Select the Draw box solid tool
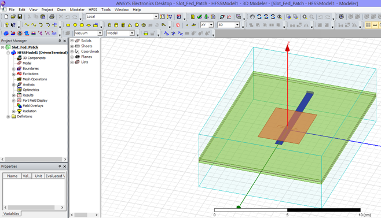381x218 pixels. 109,25
